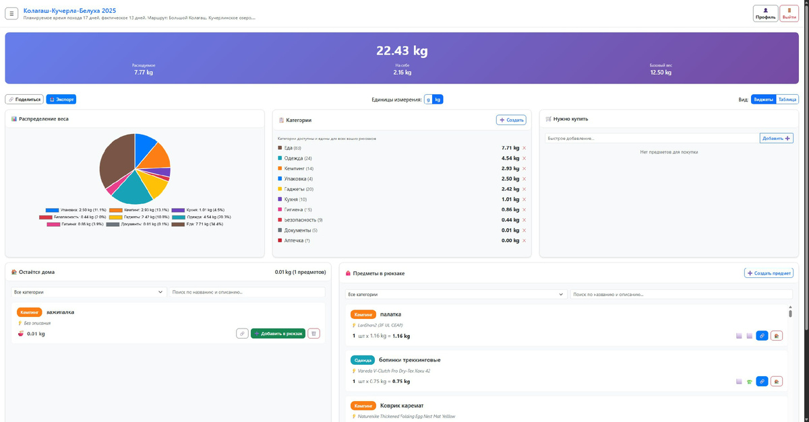Open the Профиль page
The height and width of the screenshot is (422, 809).
click(x=766, y=13)
